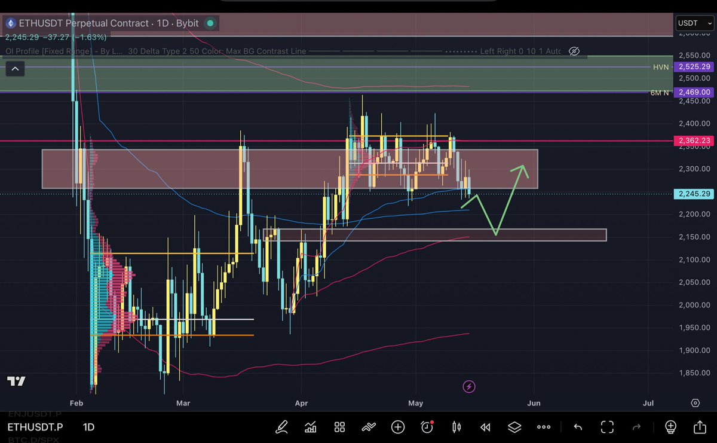The image size is (717, 443).
Task: Click the 2,000.00 price axis value
Action: [694, 305]
